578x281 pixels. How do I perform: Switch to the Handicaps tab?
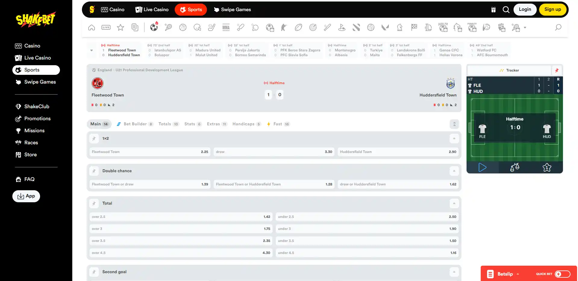pyautogui.click(x=247, y=124)
